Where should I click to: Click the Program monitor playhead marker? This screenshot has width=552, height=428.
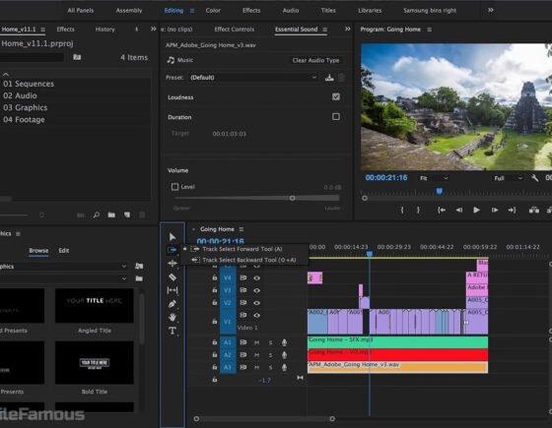coord(439,191)
